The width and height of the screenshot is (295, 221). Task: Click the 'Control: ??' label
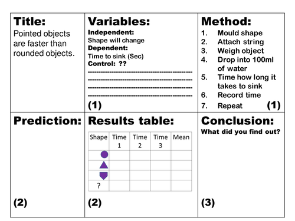(107, 64)
